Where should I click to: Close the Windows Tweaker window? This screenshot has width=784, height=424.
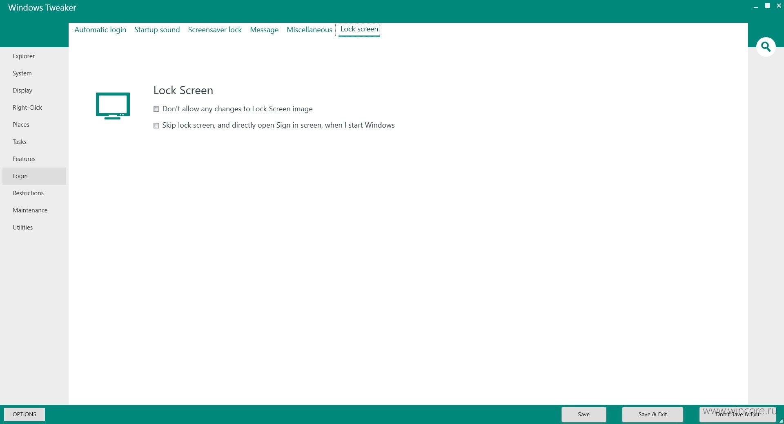coord(779,6)
